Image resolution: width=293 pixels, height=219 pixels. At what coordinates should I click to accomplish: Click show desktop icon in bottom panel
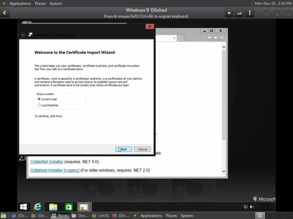[3, 216]
